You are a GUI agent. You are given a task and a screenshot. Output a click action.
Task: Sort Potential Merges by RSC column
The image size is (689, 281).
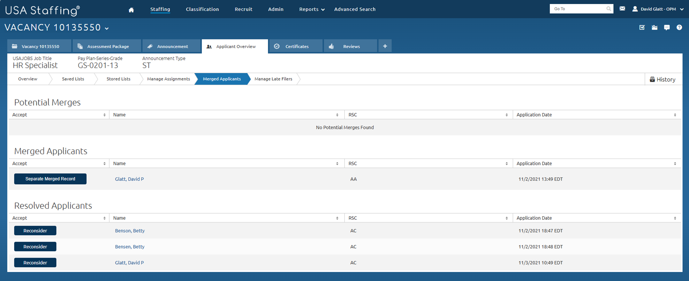[x=507, y=115]
